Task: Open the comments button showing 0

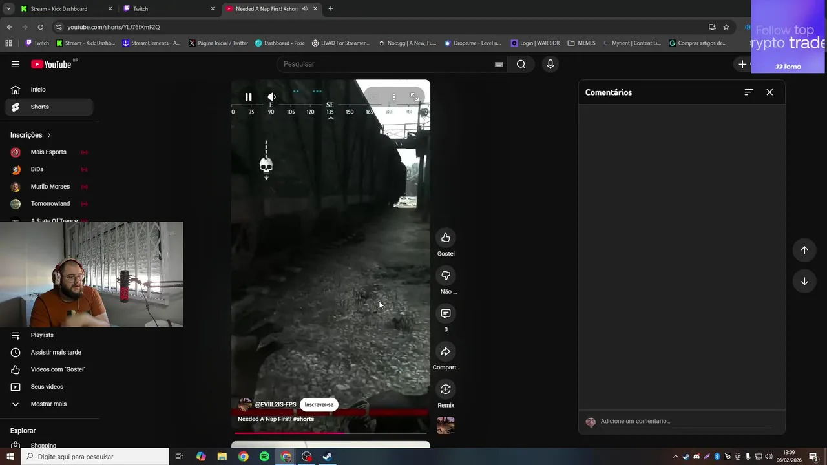Action: click(x=446, y=313)
